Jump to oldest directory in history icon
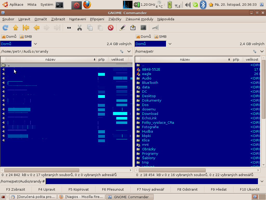The image size is (266, 200). point(26,28)
